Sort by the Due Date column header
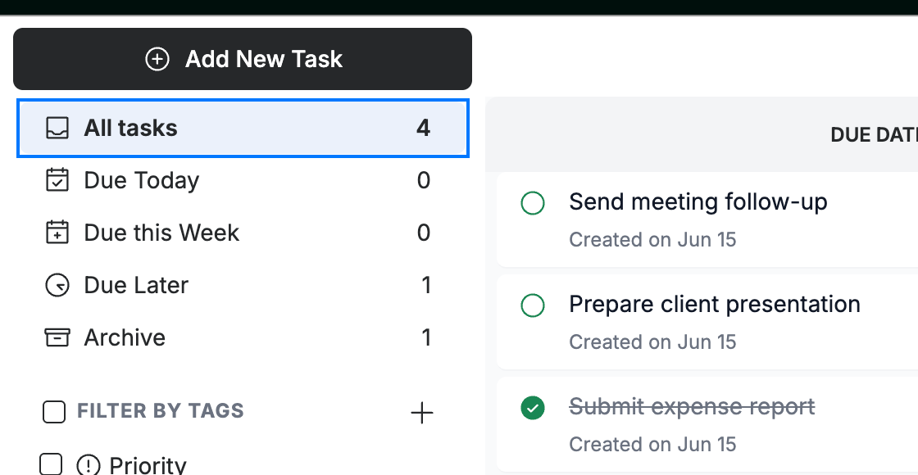 click(874, 135)
